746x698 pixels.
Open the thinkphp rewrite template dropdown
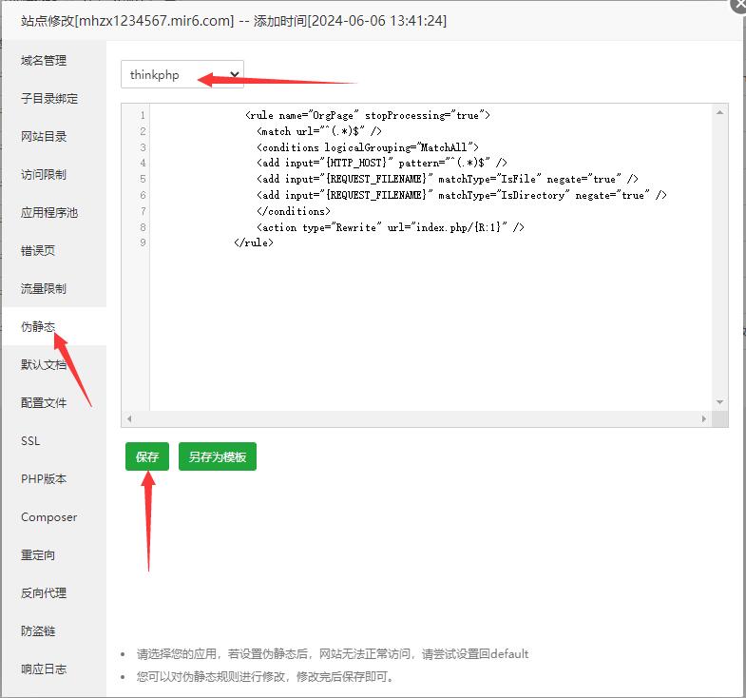pyautogui.click(x=182, y=75)
